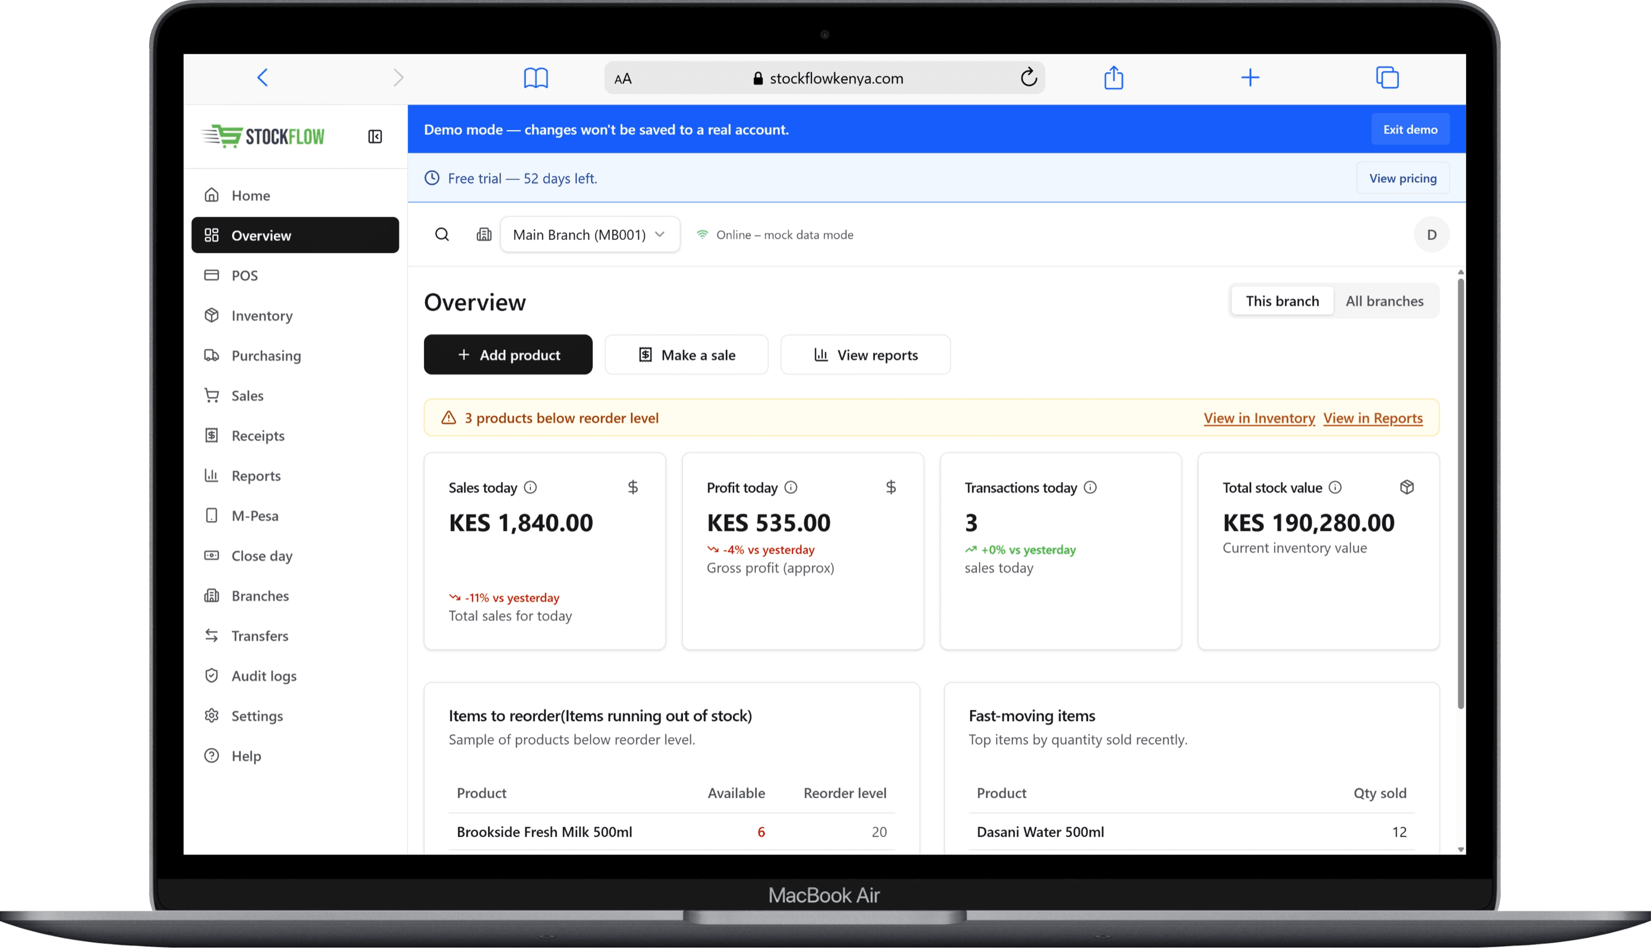Follow the View in Inventory link
The height and width of the screenshot is (948, 1651).
(1258, 418)
